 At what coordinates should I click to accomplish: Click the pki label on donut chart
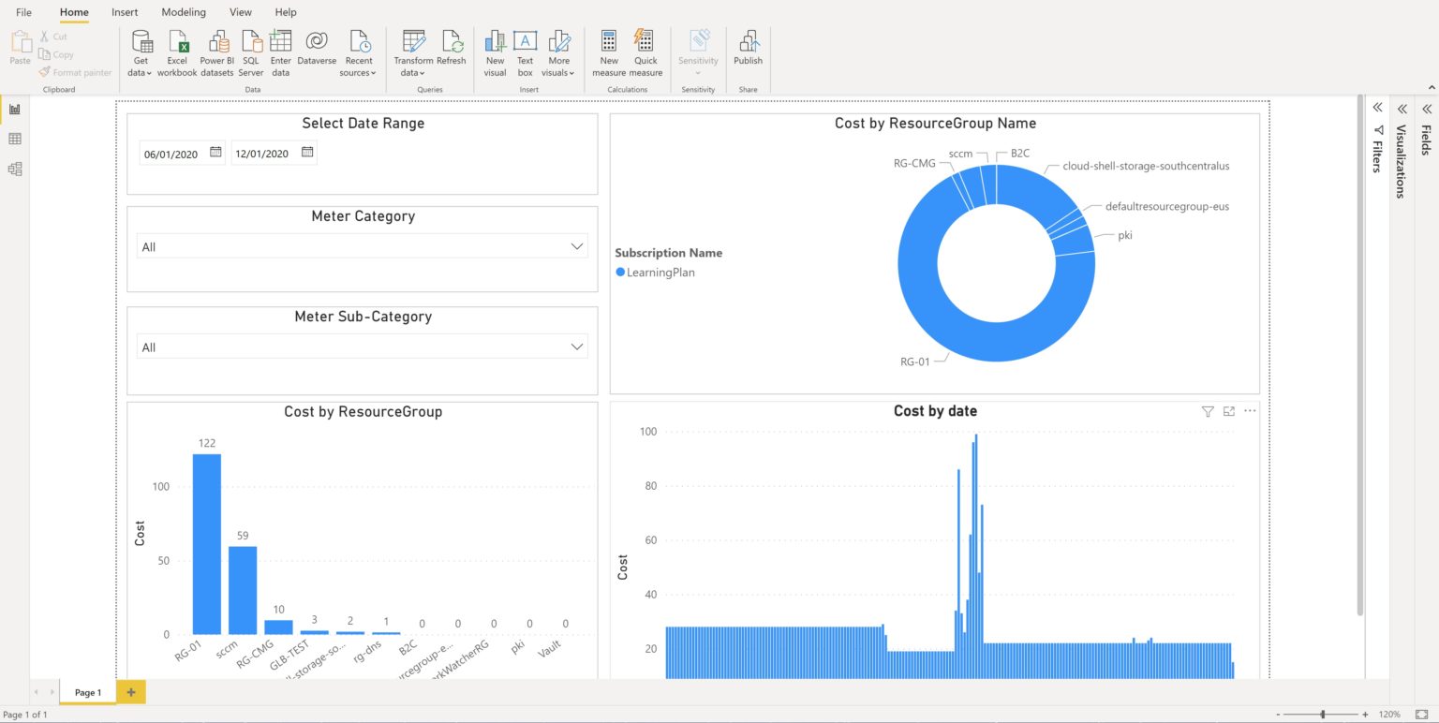[x=1125, y=235]
